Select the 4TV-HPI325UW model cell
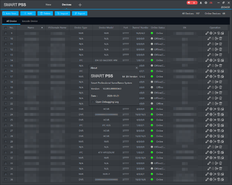 coord(106,152)
